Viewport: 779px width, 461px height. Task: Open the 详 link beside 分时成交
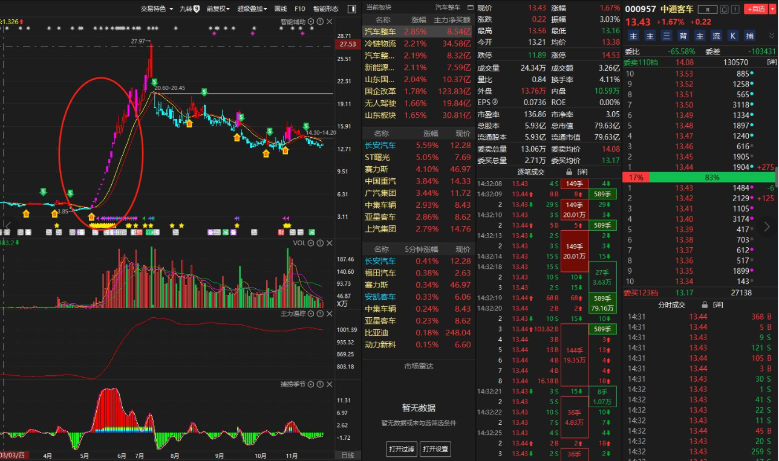[718, 305]
